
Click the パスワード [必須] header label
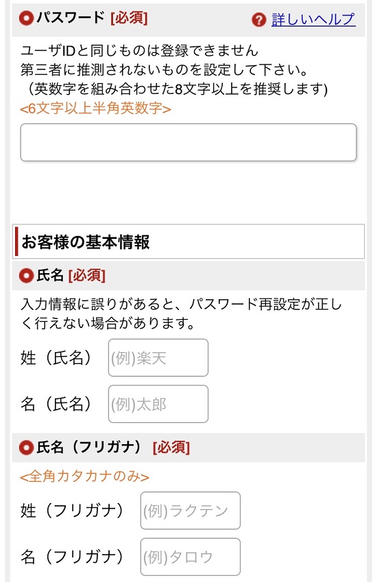click(x=92, y=18)
